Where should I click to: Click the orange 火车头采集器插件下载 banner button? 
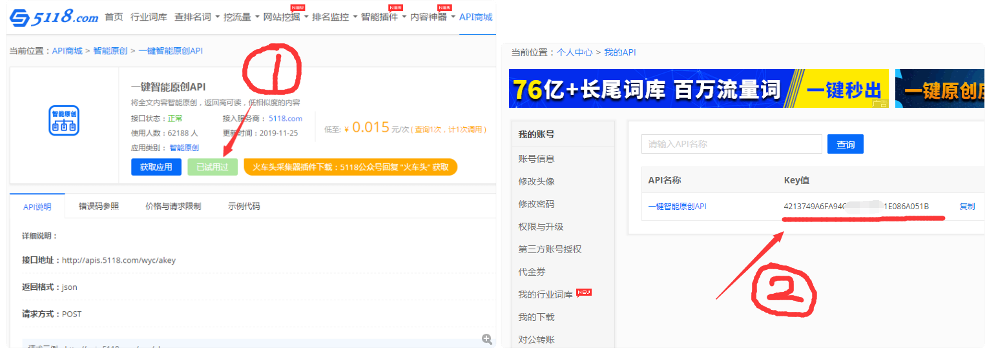351,167
